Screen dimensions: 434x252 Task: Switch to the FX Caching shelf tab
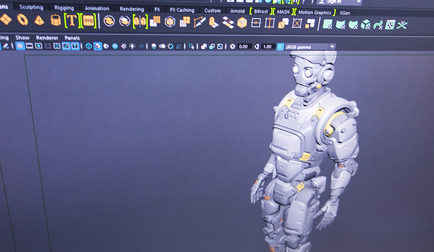coord(182,10)
